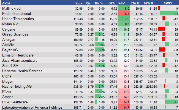Click the KGV column header
Image resolution: width=179 pixels, height=110 pixels.
[x=121, y=3]
